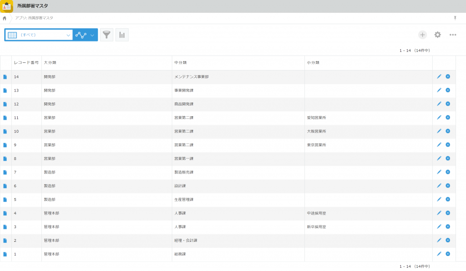The image size is (466, 271).
Task: Click the table view grid icon
Action: (x=12, y=35)
